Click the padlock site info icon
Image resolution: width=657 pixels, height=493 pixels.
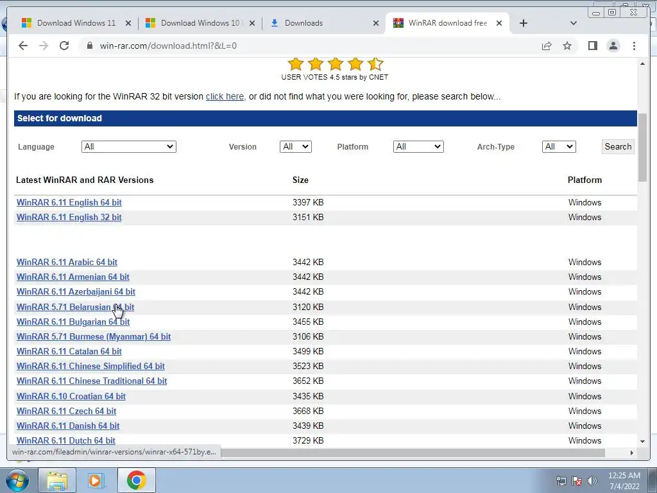[89, 46]
